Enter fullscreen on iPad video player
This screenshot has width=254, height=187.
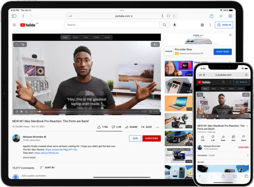click(x=17, y=44)
